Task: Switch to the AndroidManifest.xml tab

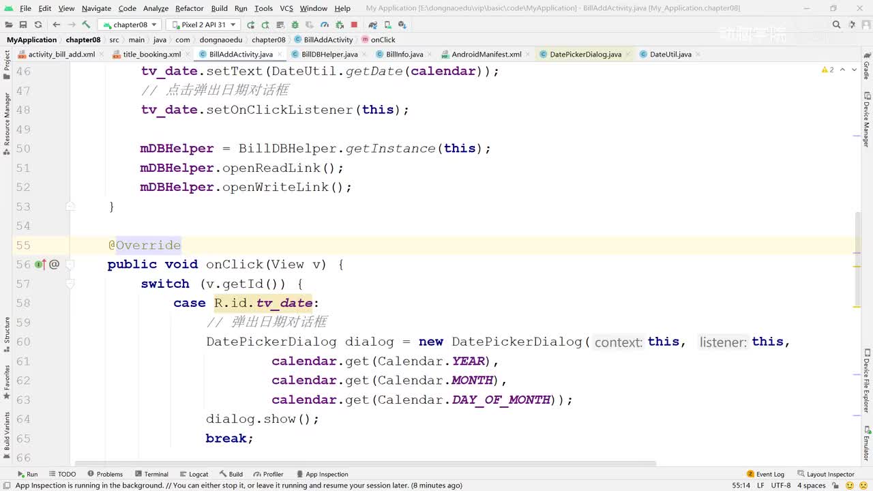Action: pos(486,55)
